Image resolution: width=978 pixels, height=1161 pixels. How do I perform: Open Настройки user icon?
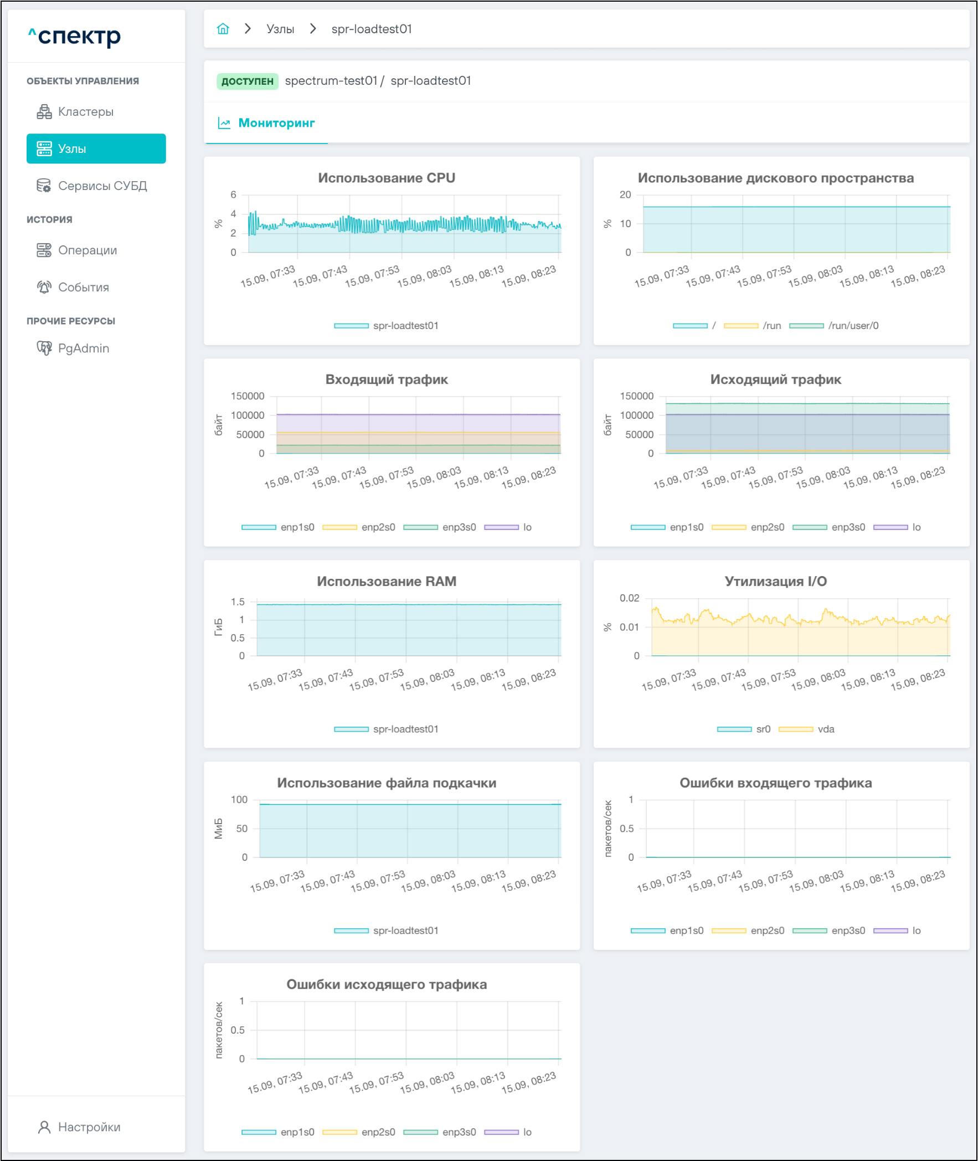coord(44,1127)
